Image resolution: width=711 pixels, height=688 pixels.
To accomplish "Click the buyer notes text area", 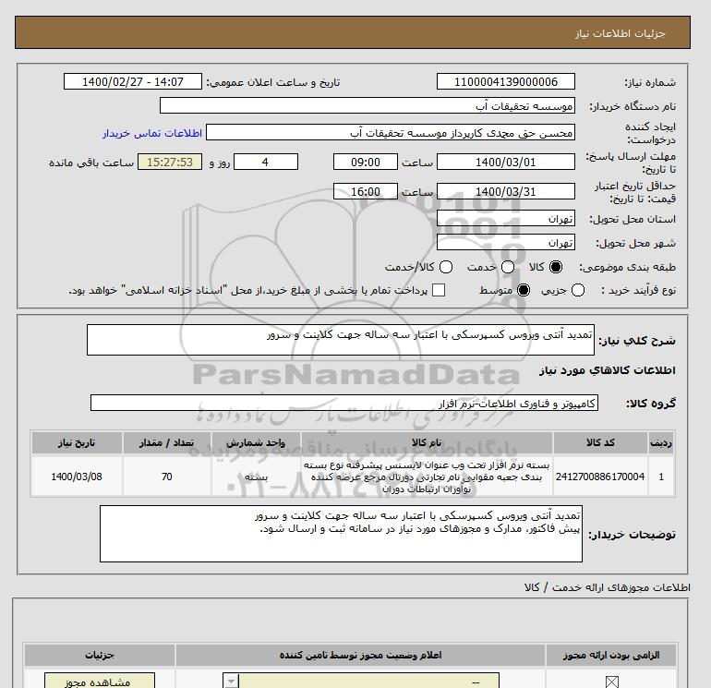I will pyautogui.click(x=341, y=534).
